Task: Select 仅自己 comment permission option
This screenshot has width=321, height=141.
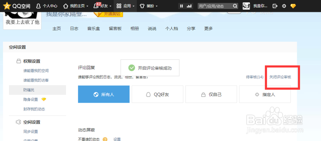Action: point(211,94)
